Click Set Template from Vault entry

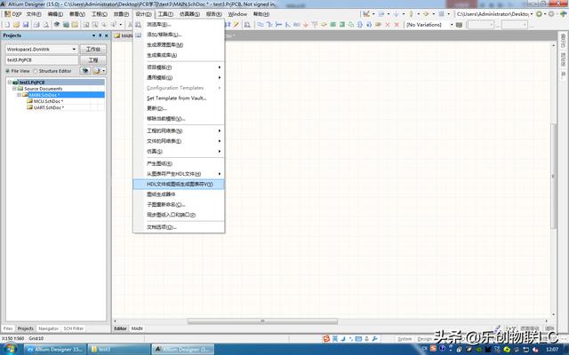pyautogui.click(x=179, y=99)
